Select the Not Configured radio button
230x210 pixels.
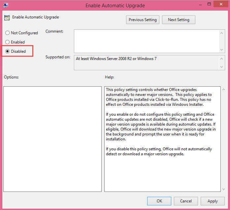[x=8, y=33]
